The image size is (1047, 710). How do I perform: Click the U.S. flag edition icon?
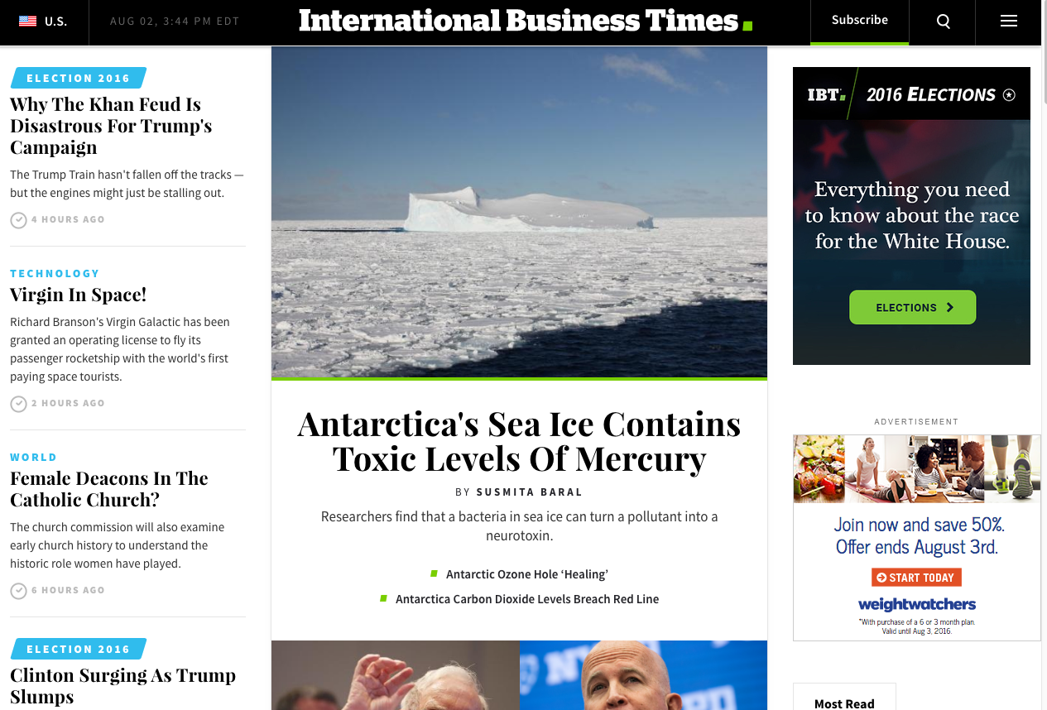tap(27, 22)
